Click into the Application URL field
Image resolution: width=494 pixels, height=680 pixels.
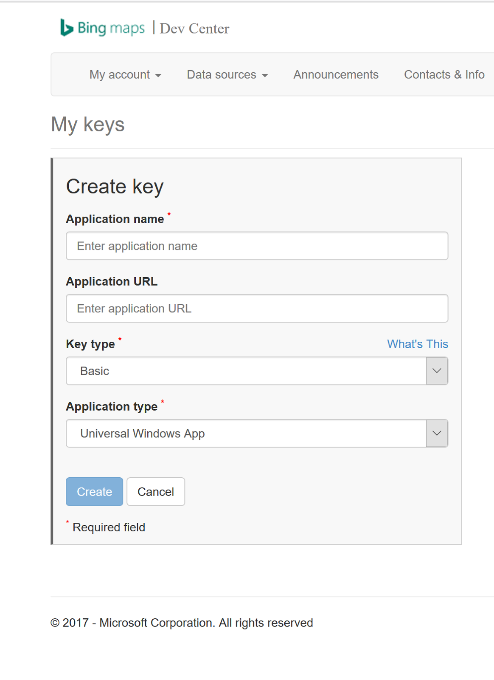[257, 309]
